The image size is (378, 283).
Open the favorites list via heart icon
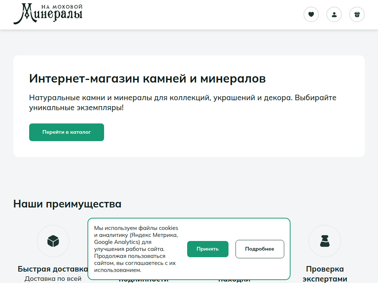[311, 14]
